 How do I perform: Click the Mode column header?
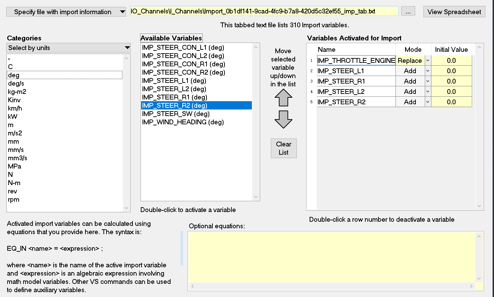coord(413,49)
